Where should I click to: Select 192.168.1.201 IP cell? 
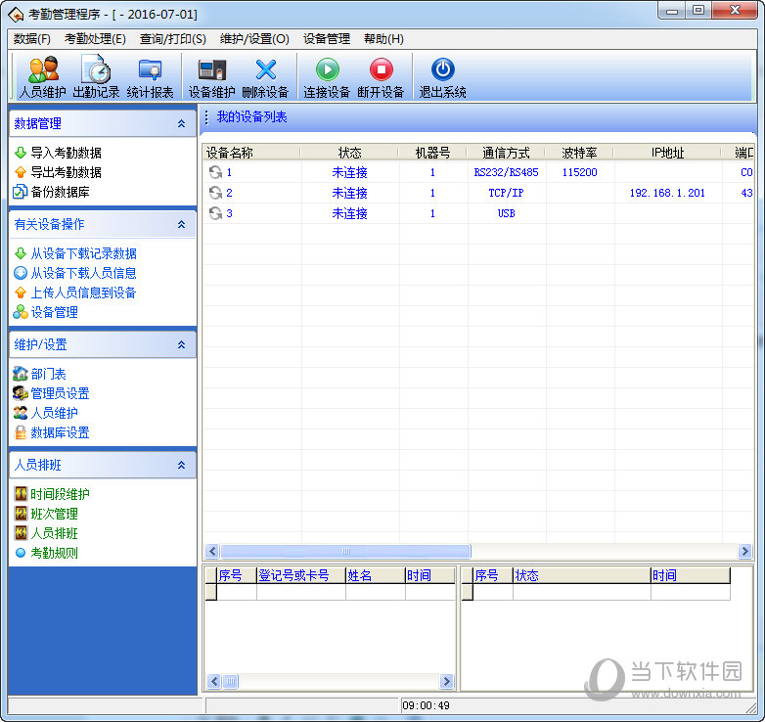point(667,193)
